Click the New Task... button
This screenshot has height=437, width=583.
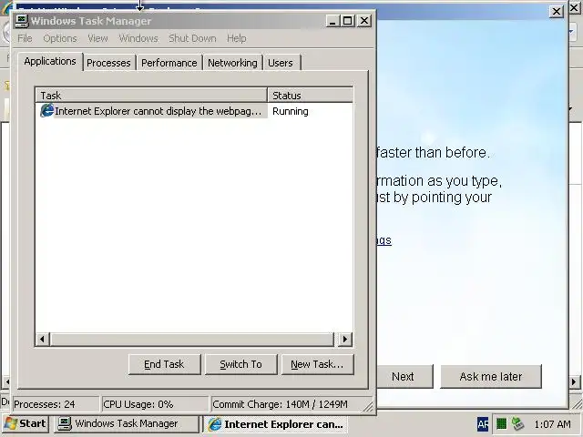(x=317, y=364)
